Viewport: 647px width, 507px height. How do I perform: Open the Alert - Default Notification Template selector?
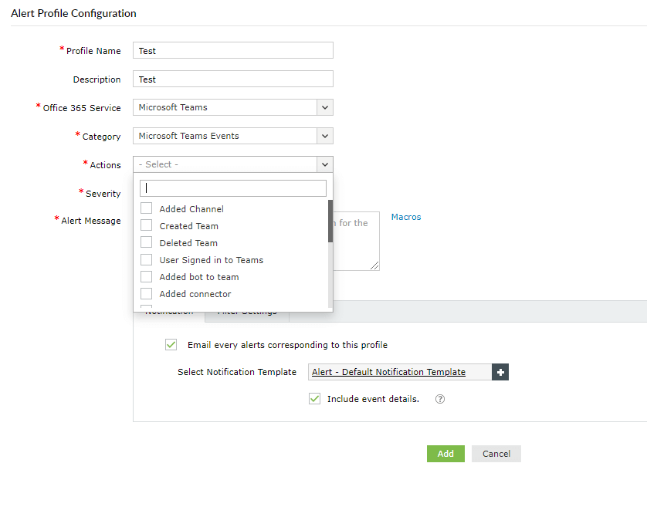coord(400,372)
